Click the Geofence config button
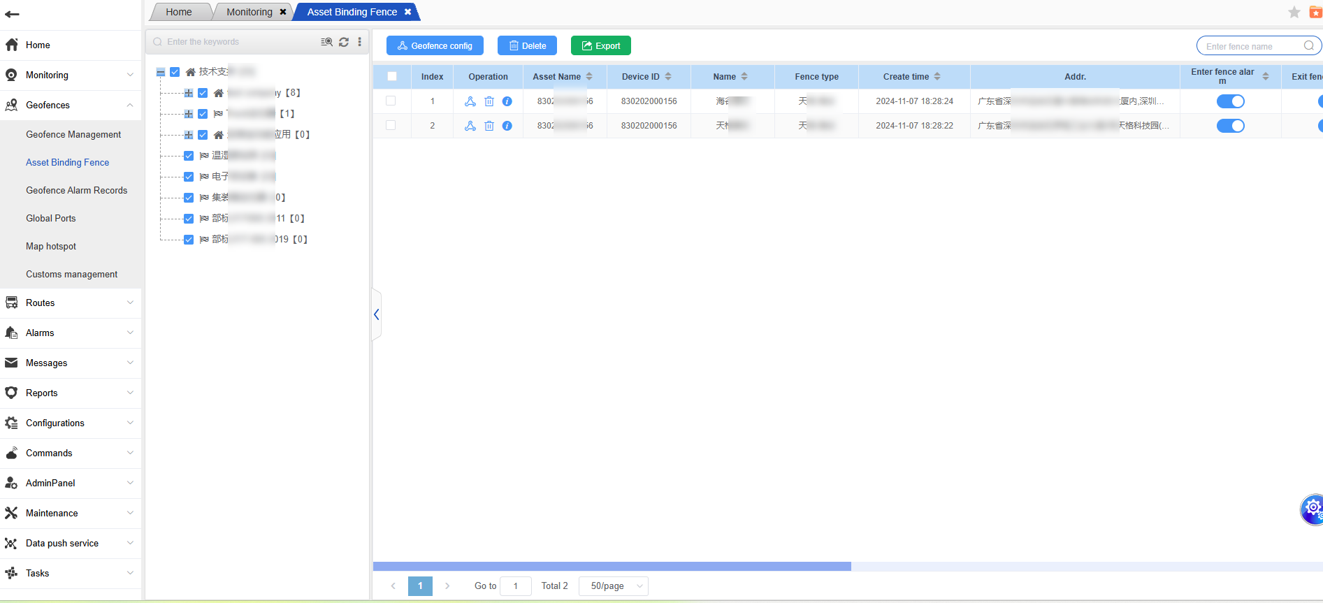This screenshot has width=1323, height=603. coord(435,46)
